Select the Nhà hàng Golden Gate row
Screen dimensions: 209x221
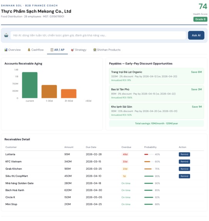click(x=104, y=183)
